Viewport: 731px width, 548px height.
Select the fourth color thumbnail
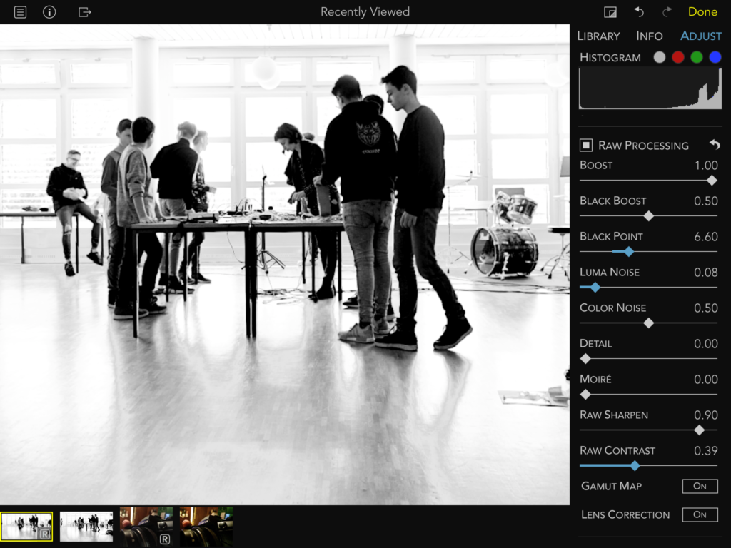click(x=206, y=527)
